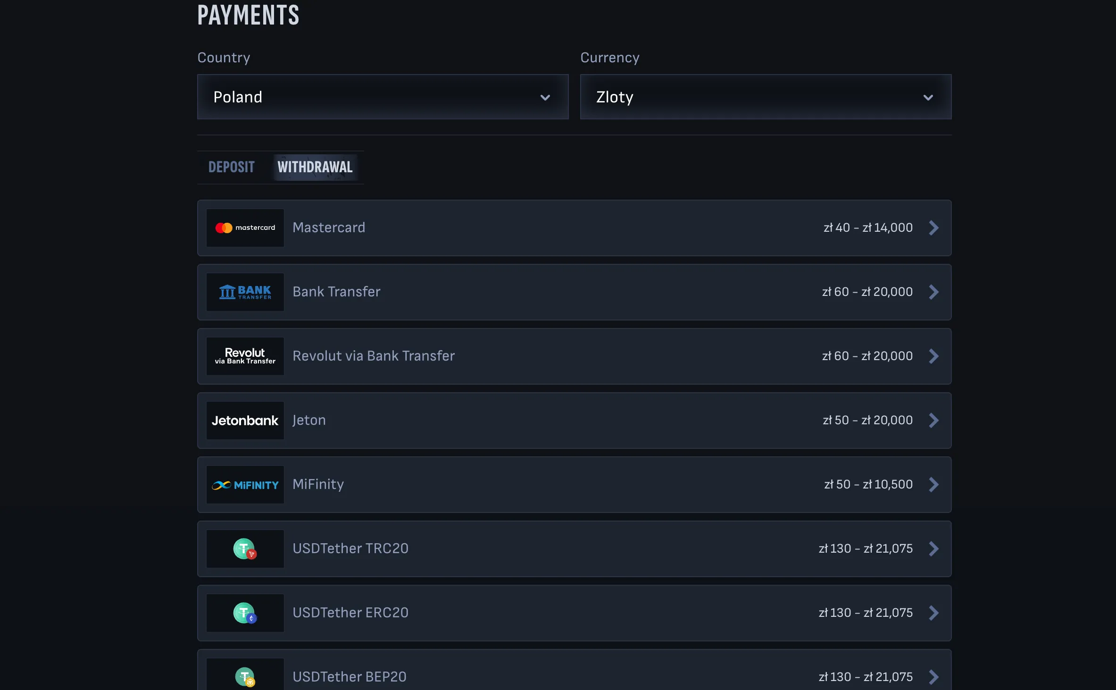Click the zł 40 – zł 14,000 limit
Image resolution: width=1116 pixels, height=690 pixels.
pyautogui.click(x=868, y=228)
